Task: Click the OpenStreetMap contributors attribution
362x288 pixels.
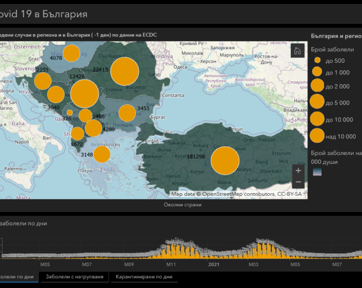Action: coord(237,194)
